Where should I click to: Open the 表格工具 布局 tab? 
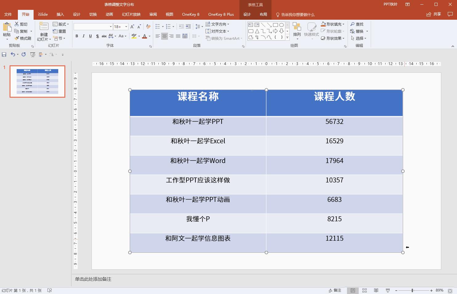tap(263, 14)
